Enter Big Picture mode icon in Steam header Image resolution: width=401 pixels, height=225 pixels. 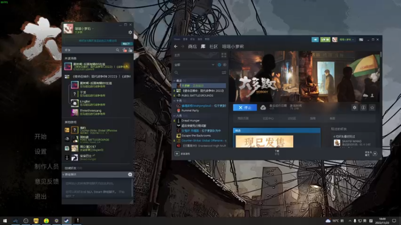coord(361,39)
